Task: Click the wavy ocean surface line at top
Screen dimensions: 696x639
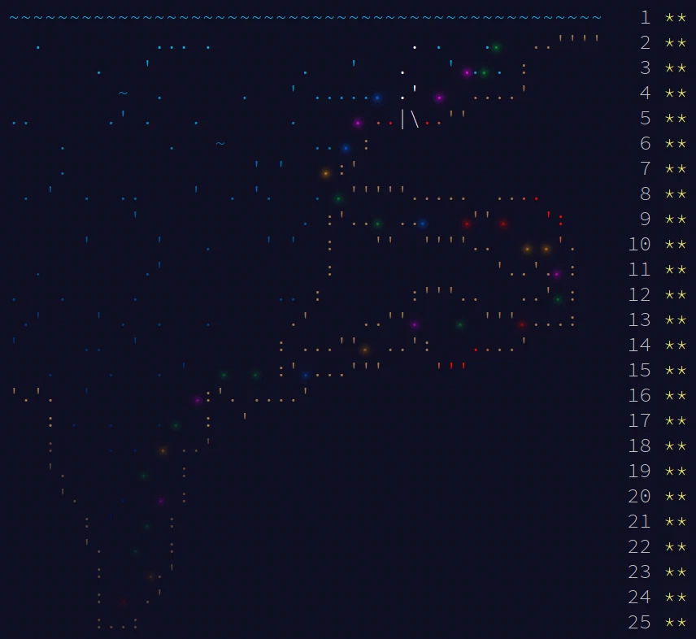Action: point(306,17)
